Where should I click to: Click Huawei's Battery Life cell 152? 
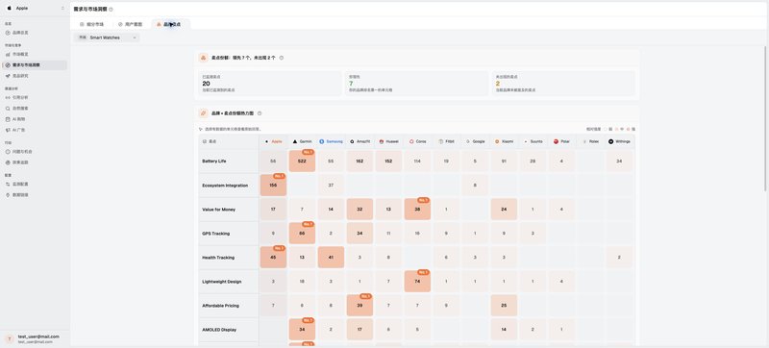388,161
